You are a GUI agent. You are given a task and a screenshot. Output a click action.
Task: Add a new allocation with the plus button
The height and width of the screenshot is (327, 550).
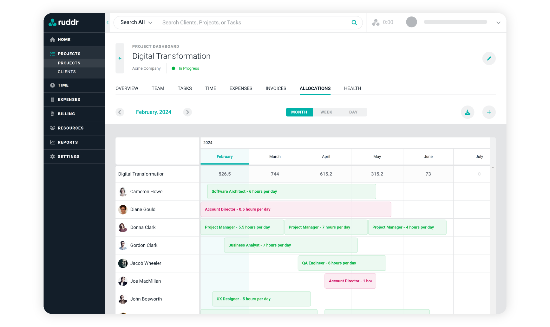(489, 112)
